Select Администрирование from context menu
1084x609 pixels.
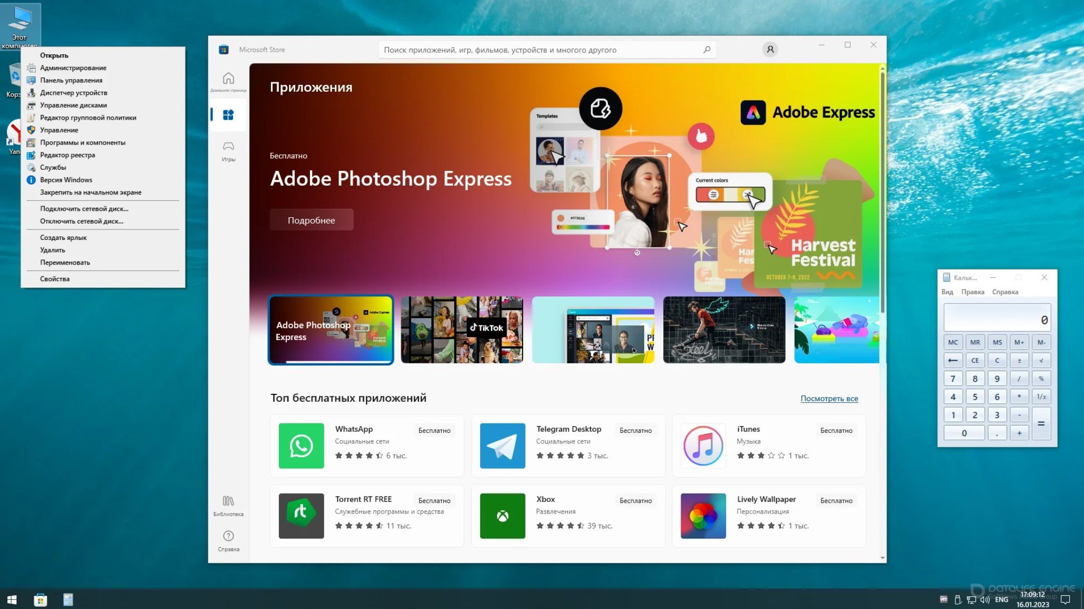tap(72, 67)
